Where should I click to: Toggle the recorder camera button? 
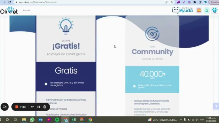[x=5, y=107]
